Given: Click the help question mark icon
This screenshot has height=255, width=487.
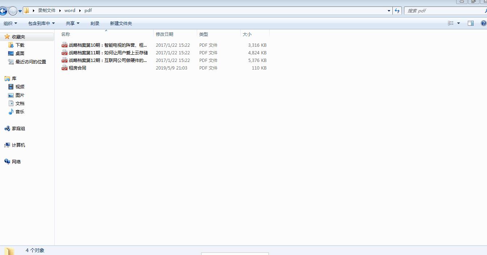Looking at the screenshot, I should [483, 23].
